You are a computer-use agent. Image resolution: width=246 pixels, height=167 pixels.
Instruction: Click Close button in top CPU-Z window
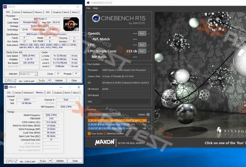coord(74,80)
